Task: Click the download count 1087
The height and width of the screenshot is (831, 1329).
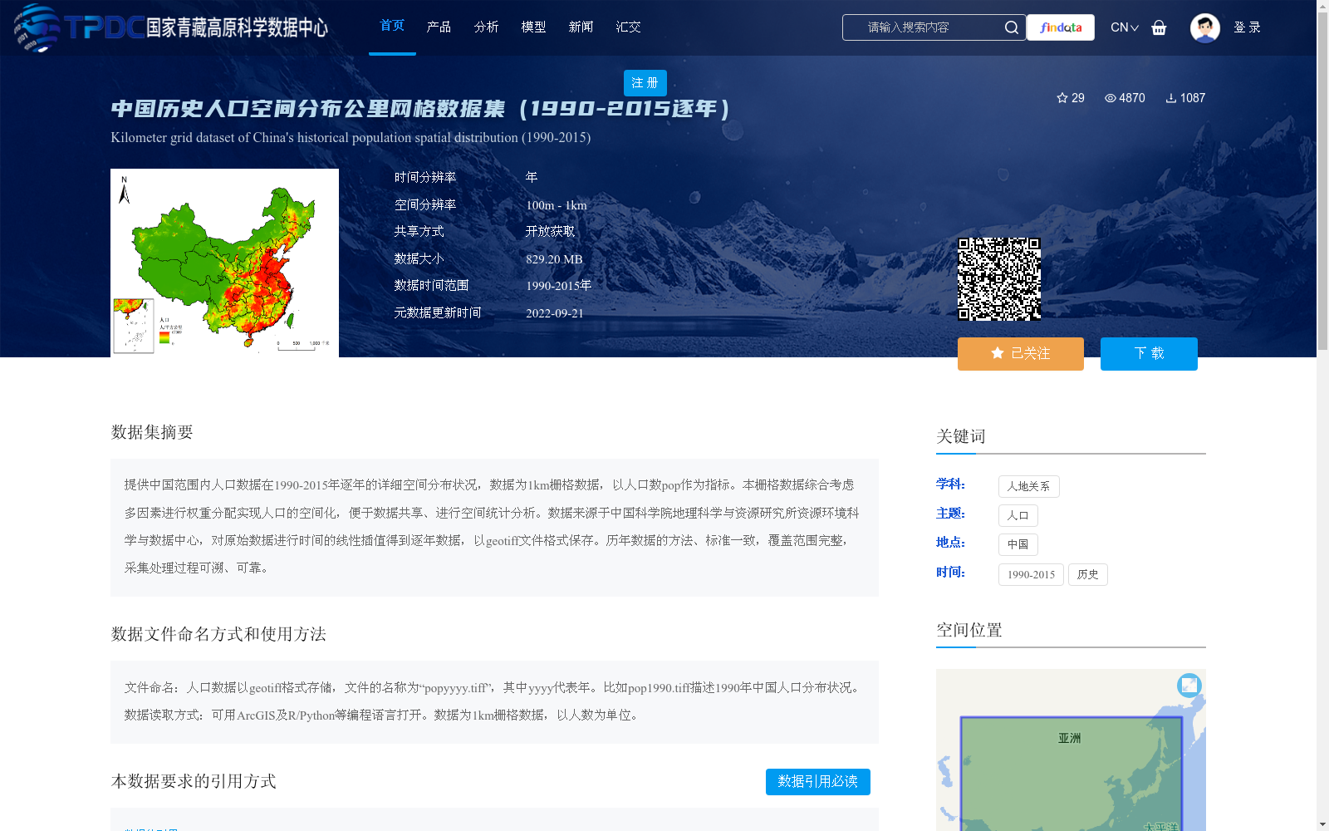Action: click(1185, 98)
